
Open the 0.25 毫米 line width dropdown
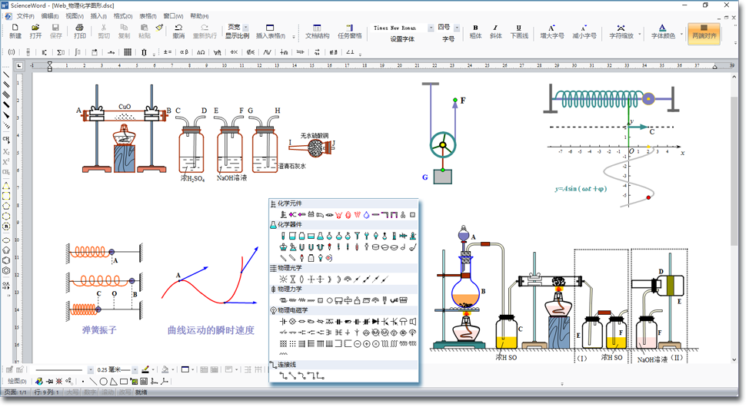point(135,369)
